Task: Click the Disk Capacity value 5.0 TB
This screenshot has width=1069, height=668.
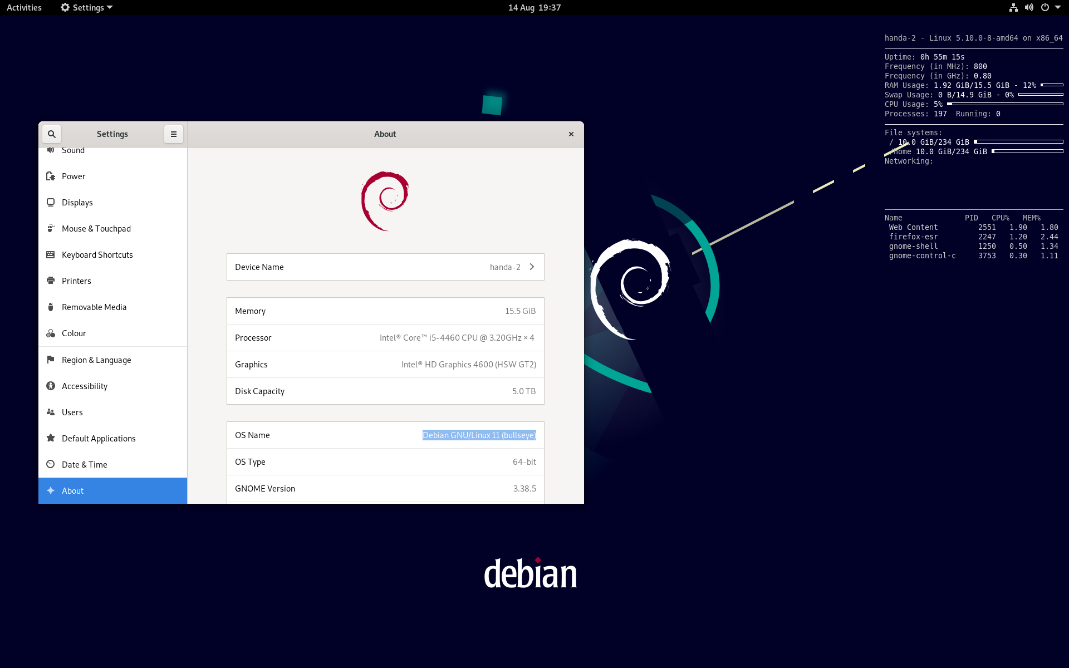Action: (x=524, y=391)
